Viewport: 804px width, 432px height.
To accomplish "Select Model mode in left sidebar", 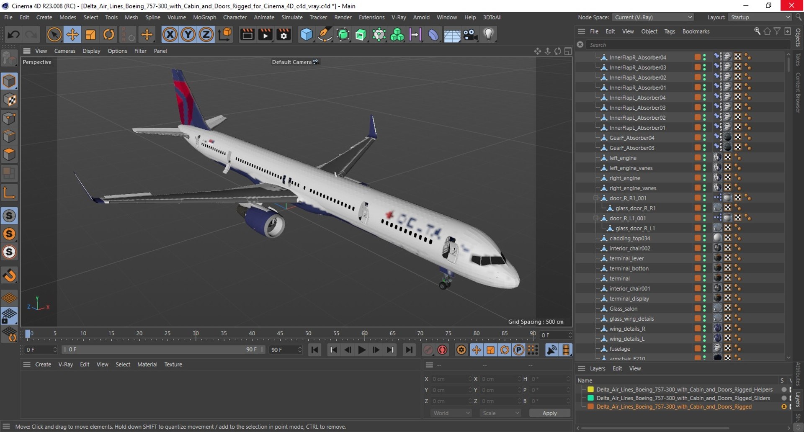I will click(9, 81).
